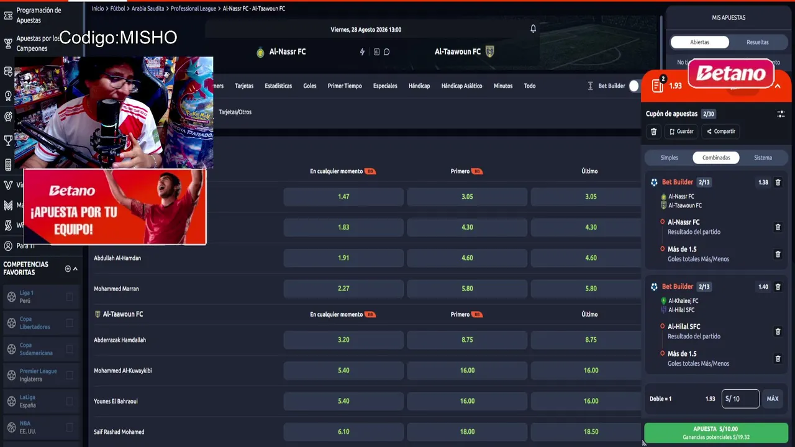The width and height of the screenshot is (795, 447).
Task: Check the Copa Sudamericana checkbox
Action: 70,349
